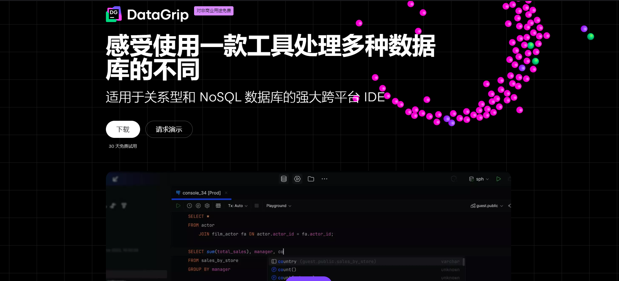Open the files folder icon in IDE toolbar

(311, 179)
